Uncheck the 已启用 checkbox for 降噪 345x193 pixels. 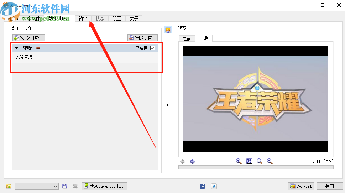(153, 48)
